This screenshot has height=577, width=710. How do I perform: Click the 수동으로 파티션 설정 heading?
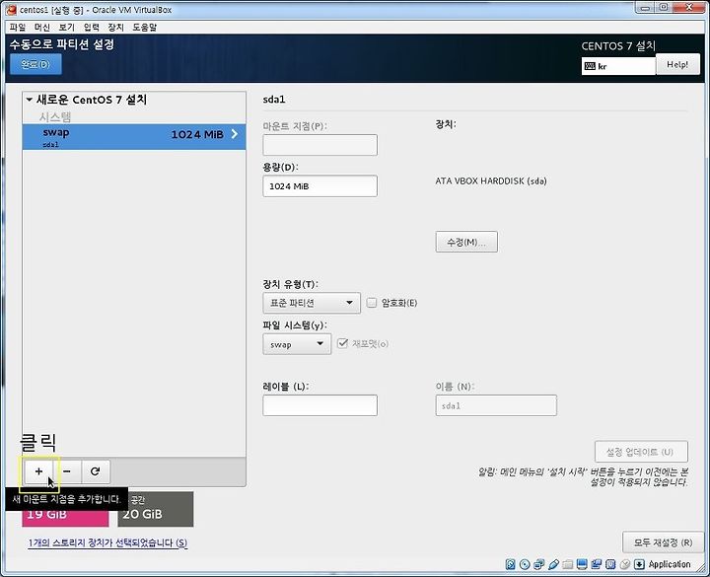coord(61,44)
